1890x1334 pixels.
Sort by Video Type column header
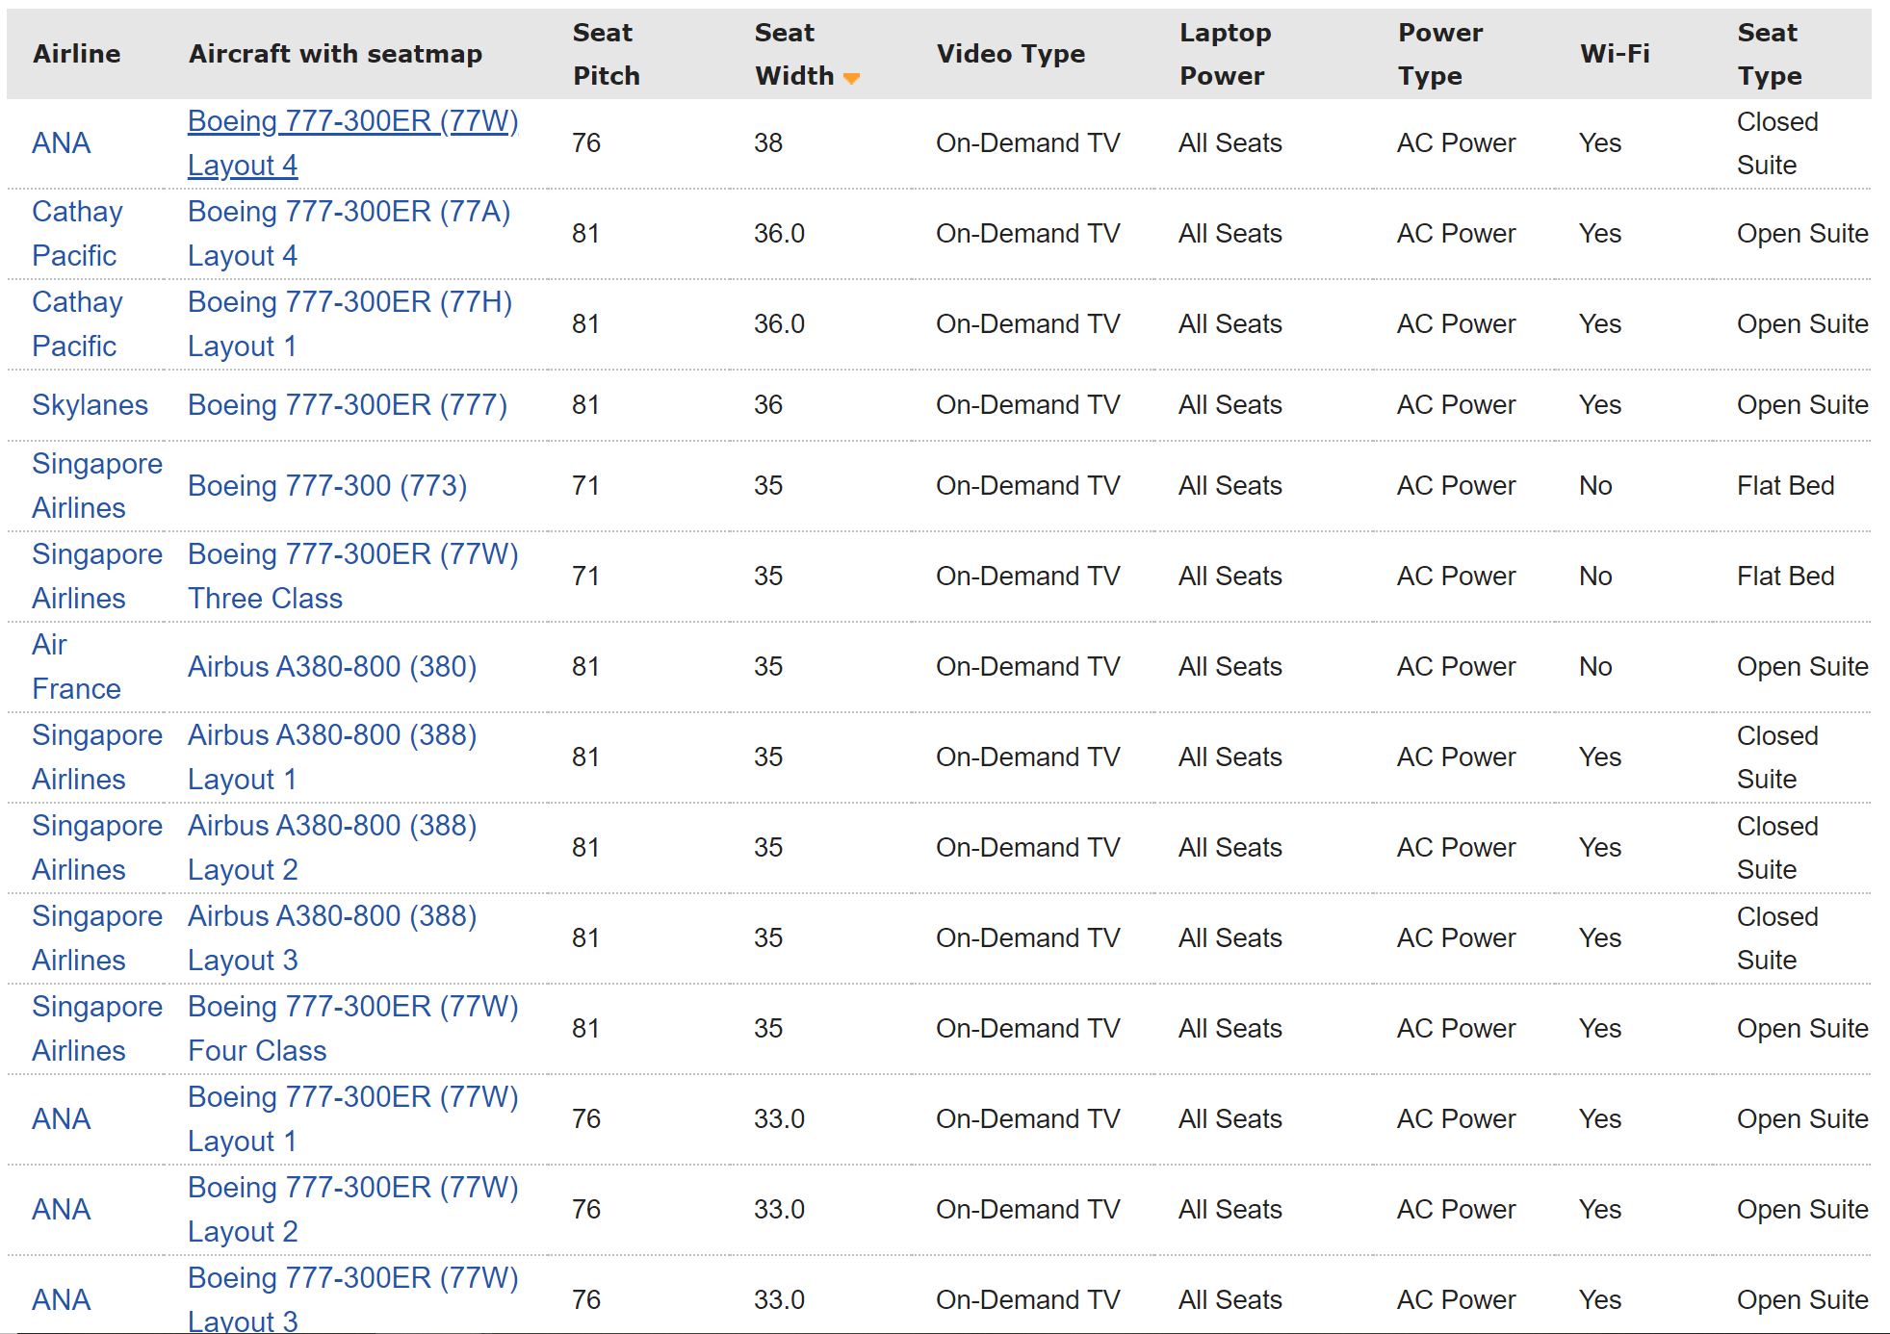(1011, 54)
